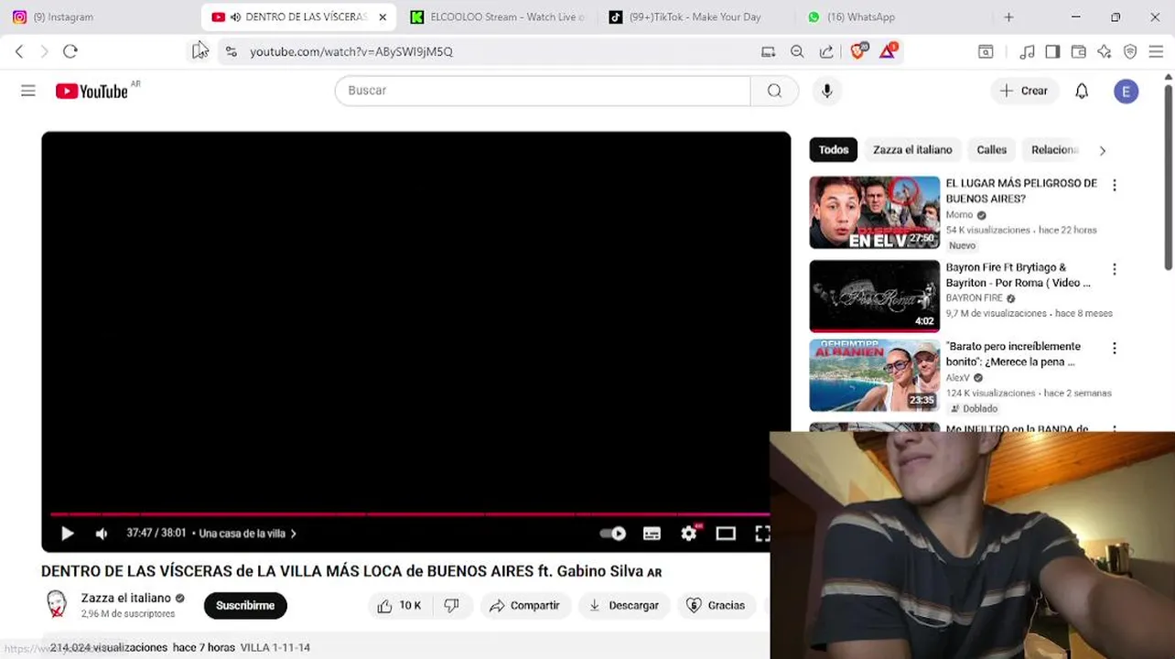Open Zazza el italiano channel avatar
The width and height of the screenshot is (1175, 659).
57,604
